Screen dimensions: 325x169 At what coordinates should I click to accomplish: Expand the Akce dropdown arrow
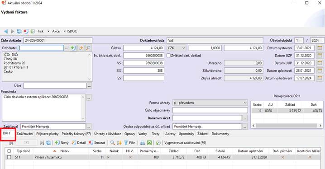click(64, 31)
